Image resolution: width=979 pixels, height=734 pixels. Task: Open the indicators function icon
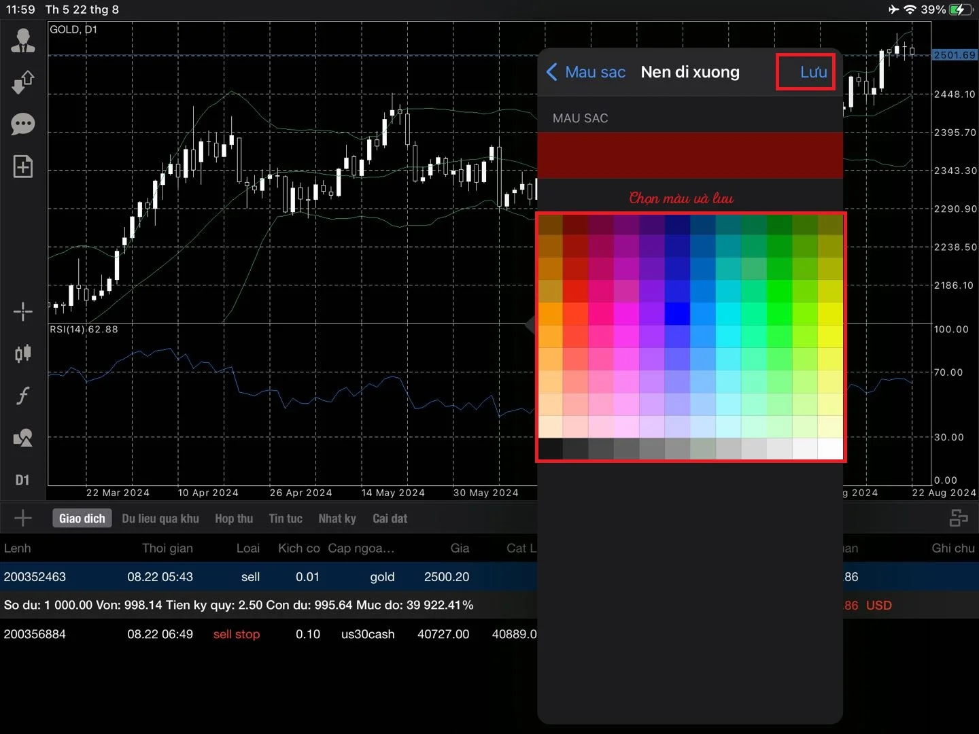pos(23,396)
